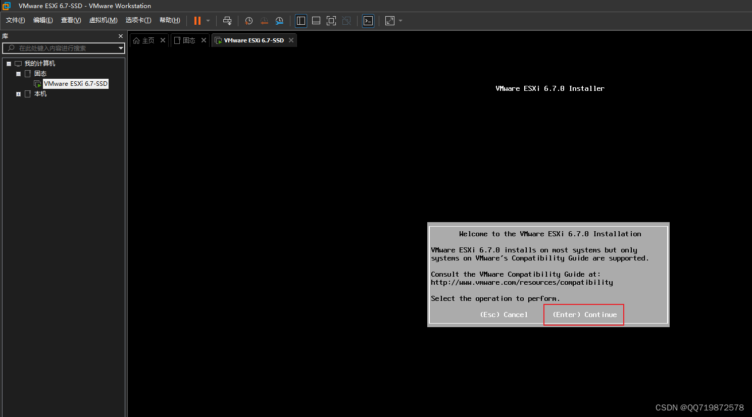Open the 编辑(E) menu

[x=43, y=20]
